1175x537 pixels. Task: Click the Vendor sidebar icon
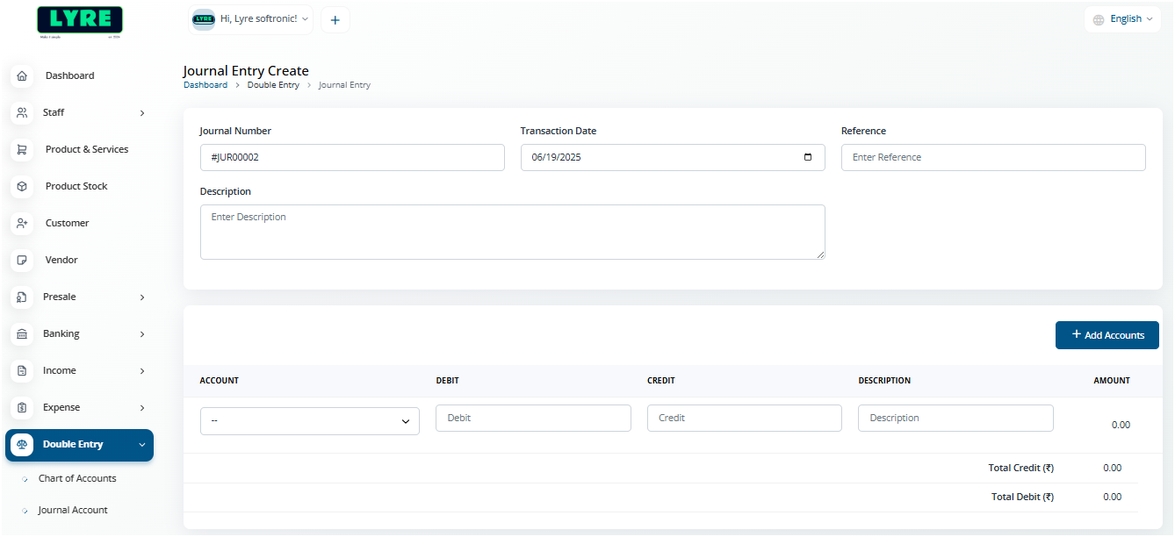pyautogui.click(x=22, y=260)
